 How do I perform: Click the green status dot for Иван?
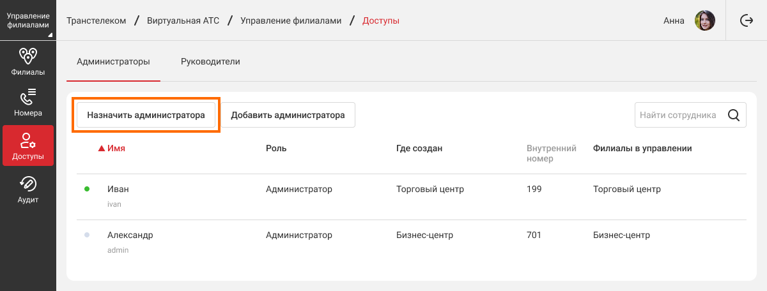[x=87, y=190]
